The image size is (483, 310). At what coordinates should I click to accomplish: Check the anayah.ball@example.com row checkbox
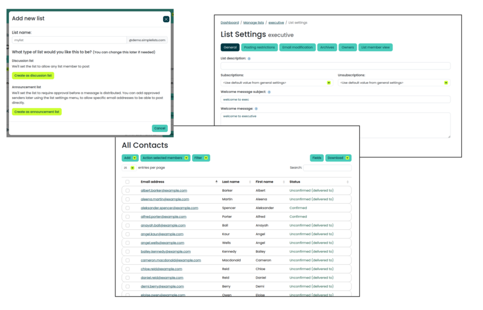tap(127, 226)
